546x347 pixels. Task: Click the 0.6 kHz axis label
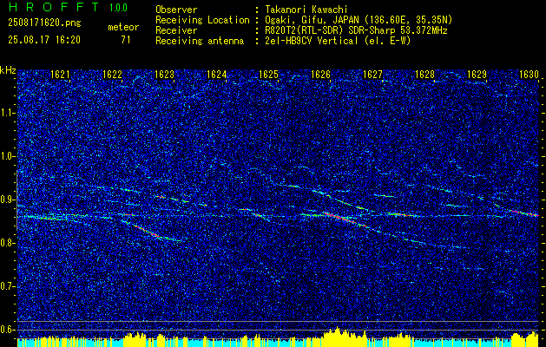tap(7, 330)
